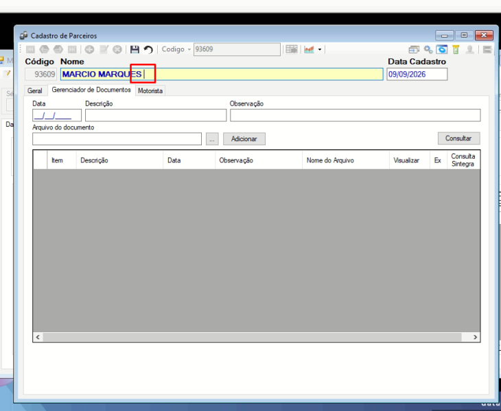Click the go to first record icon
501x411 pixels.
tap(30, 49)
